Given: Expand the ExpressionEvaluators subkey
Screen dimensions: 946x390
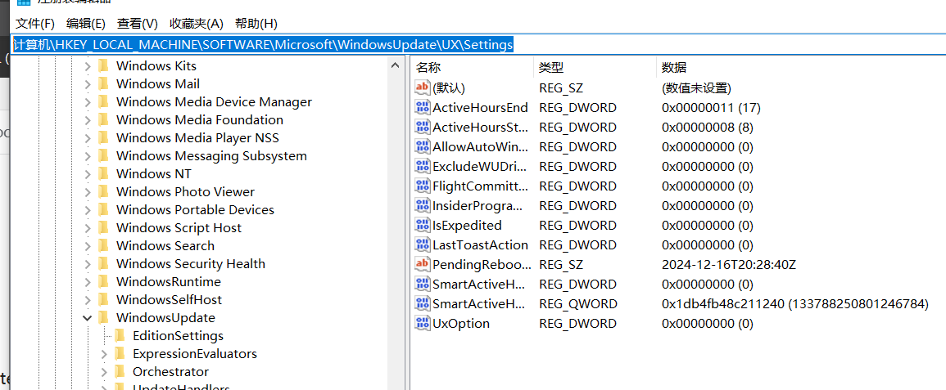Looking at the screenshot, I should click(x=103, y=354).
